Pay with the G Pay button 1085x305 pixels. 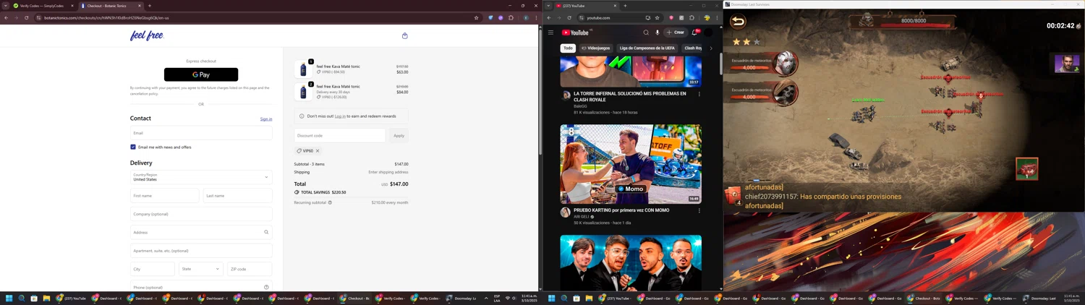coord(201,74)
